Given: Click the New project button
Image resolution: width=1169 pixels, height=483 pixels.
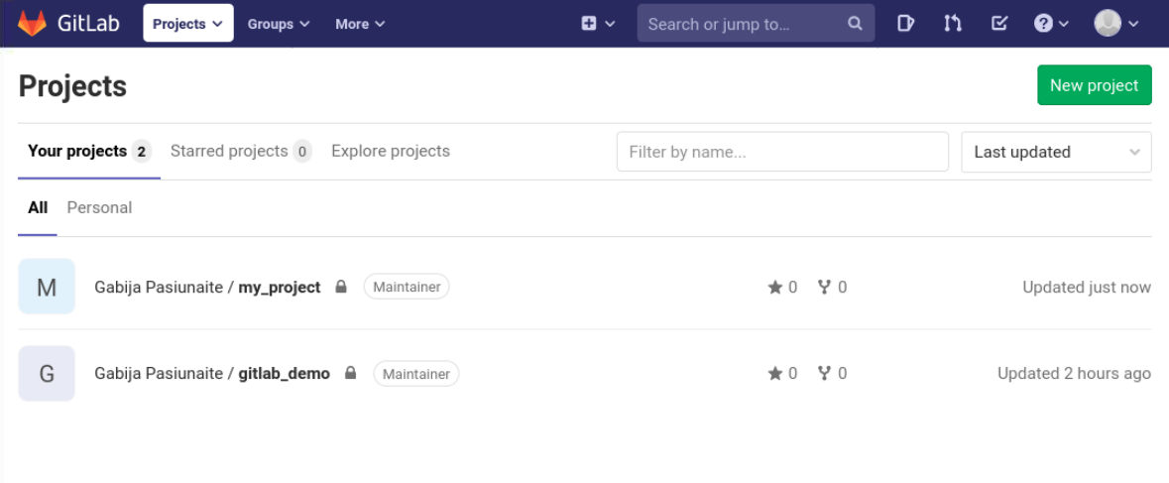Looking at the screenshot, I should click(x=1094, y=85).
